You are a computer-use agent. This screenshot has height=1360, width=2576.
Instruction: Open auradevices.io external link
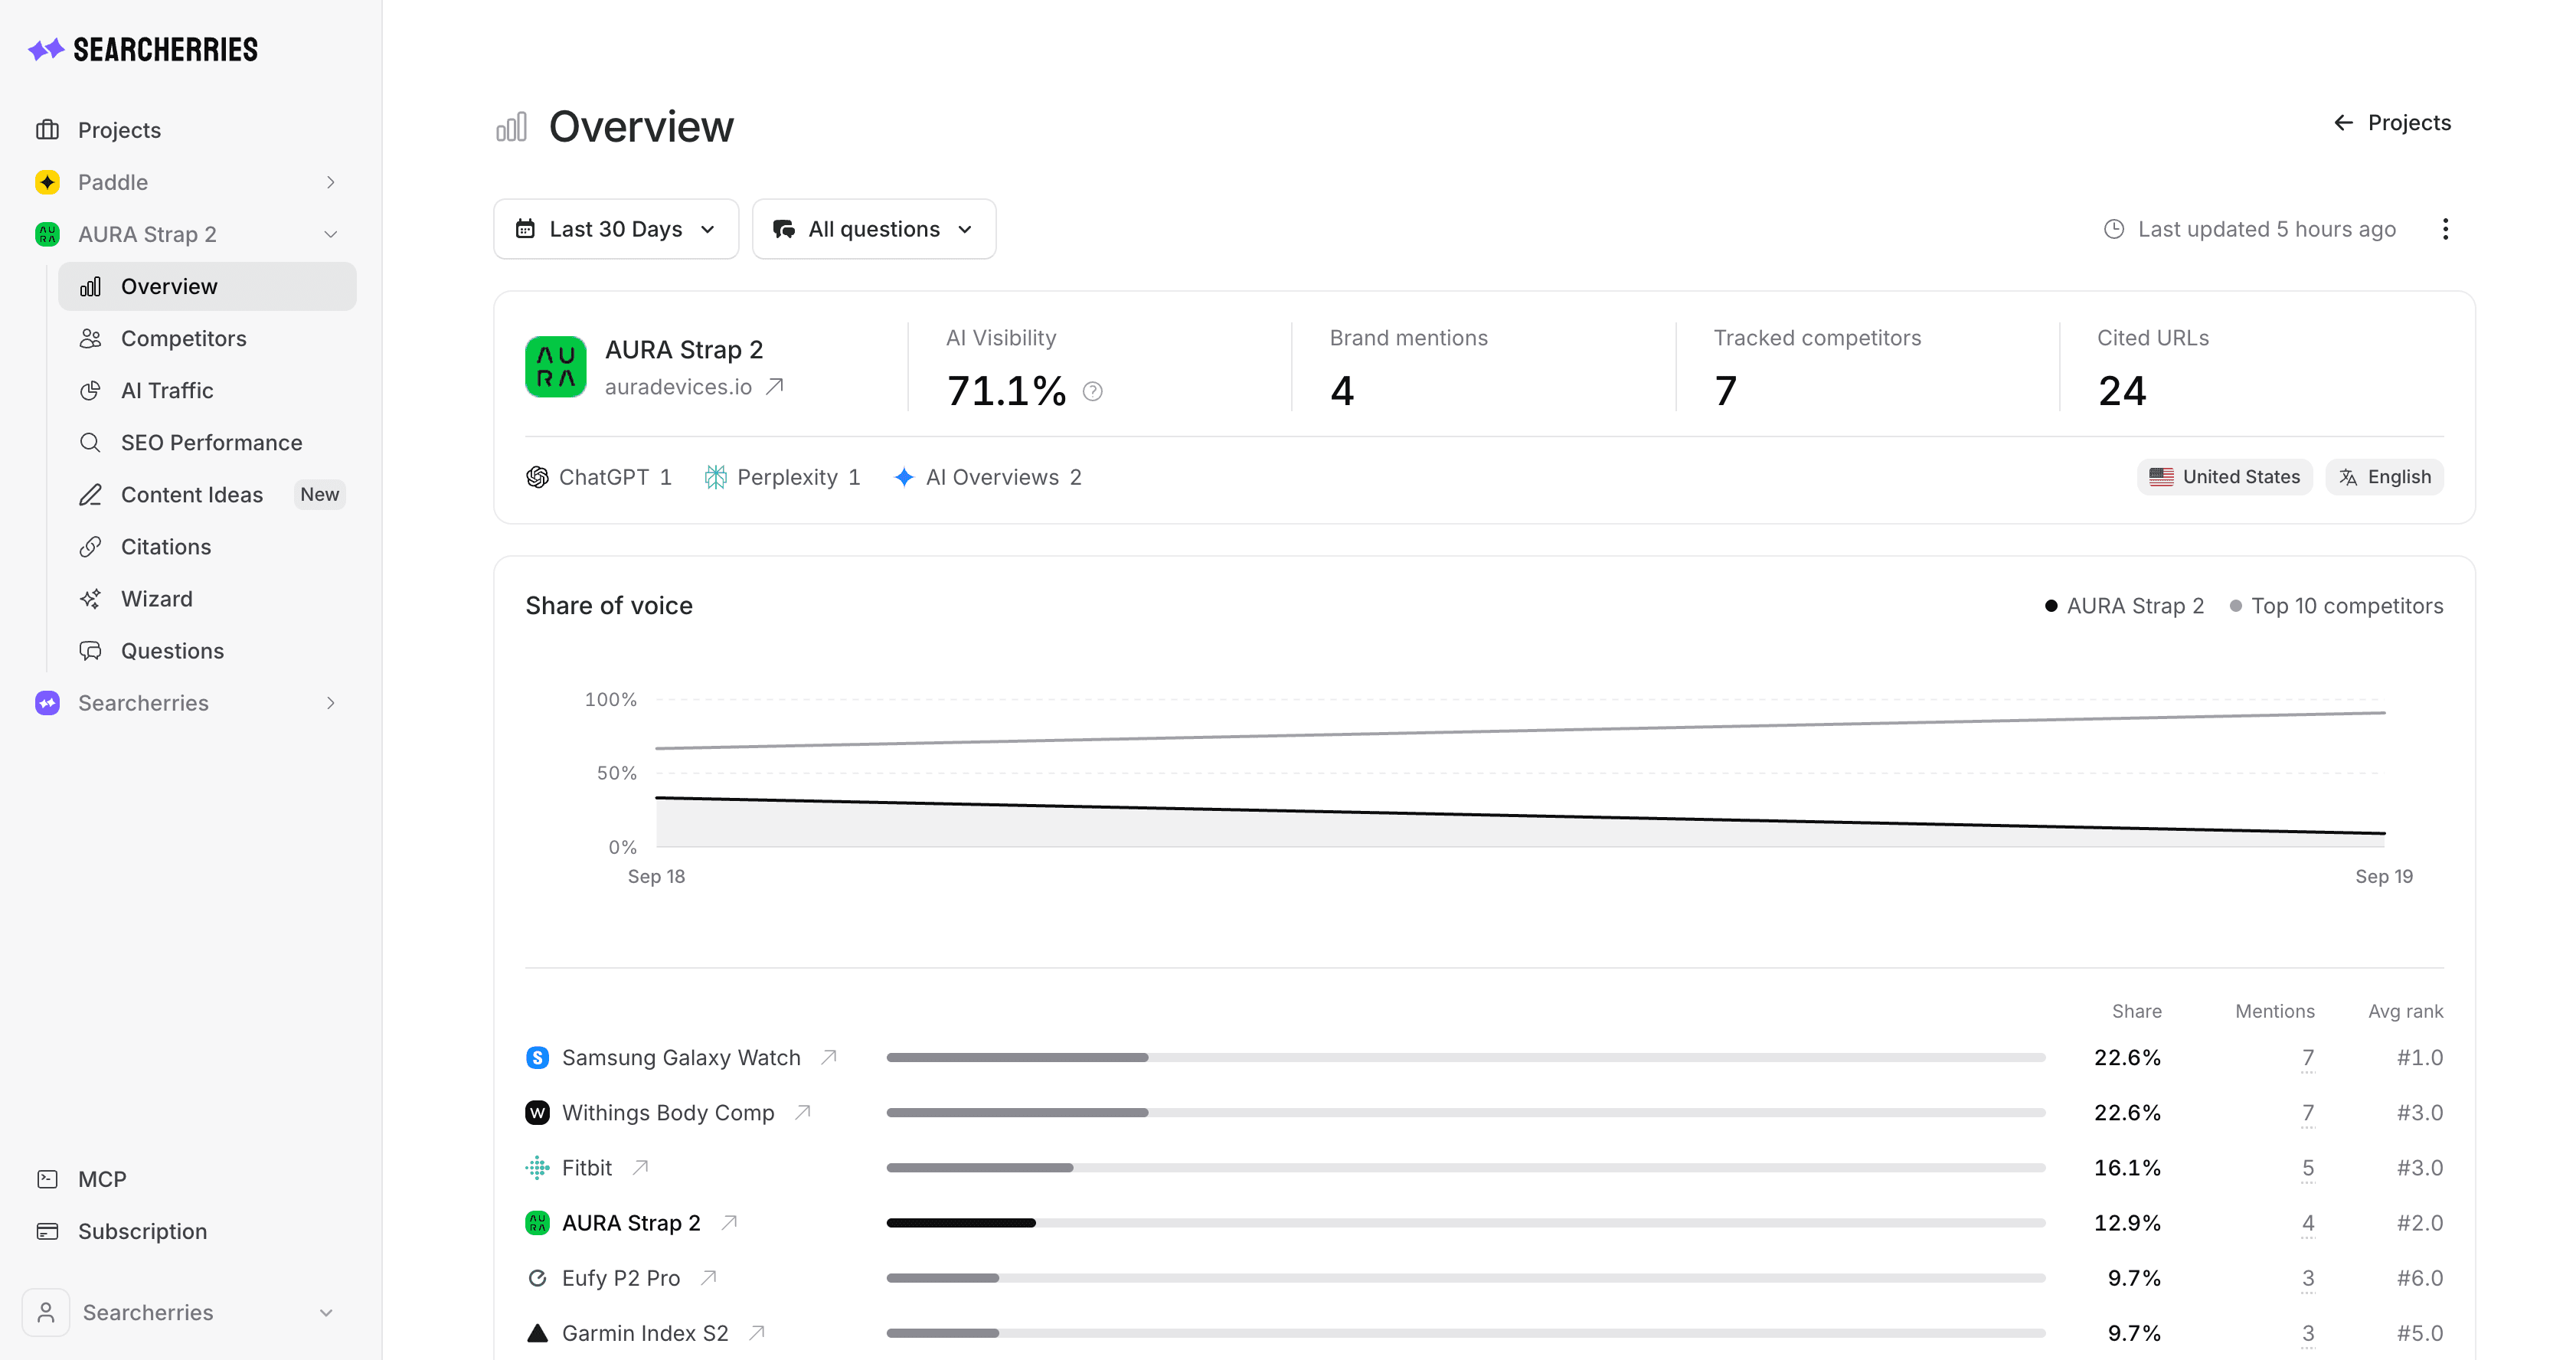pyautogui.click(x=695, y=386)
